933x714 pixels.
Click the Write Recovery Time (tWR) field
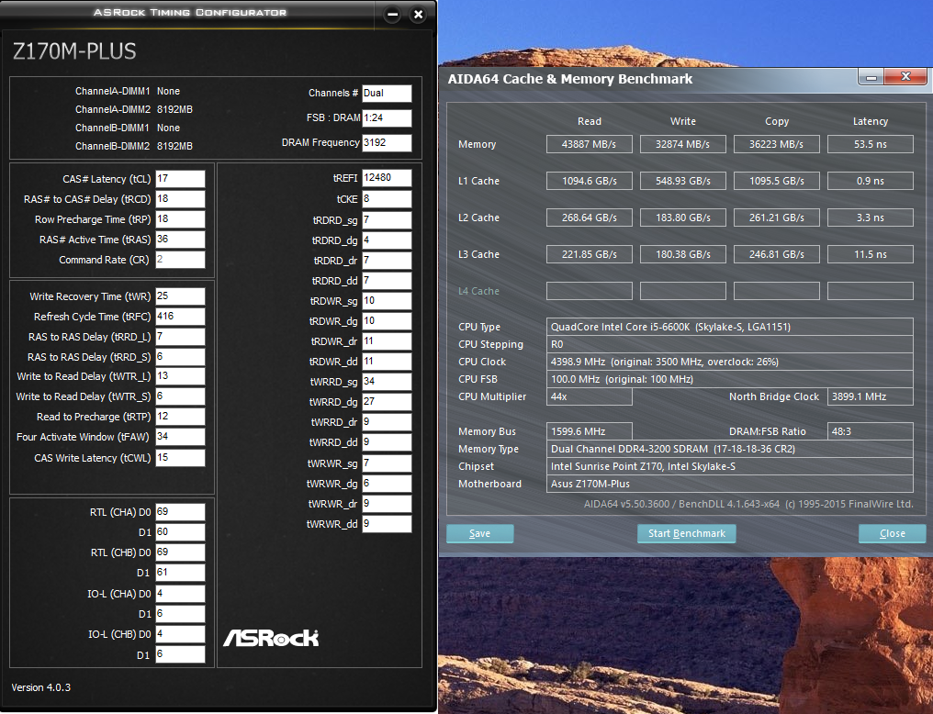coord(180,296)
